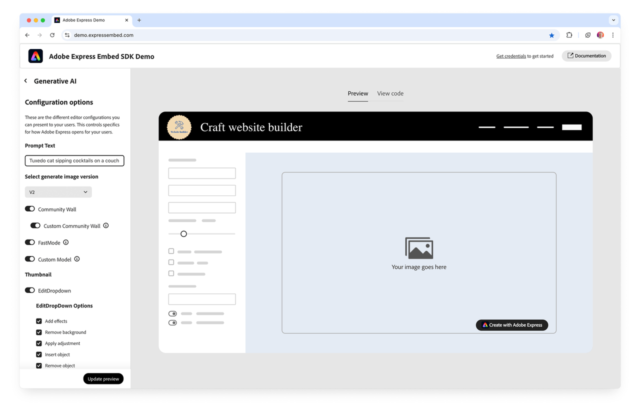Image resolution: width=640 pixels, height=414 pixels.
Task: Uncheck the Remove background checkbox
Action: click(x=39, y=332)
